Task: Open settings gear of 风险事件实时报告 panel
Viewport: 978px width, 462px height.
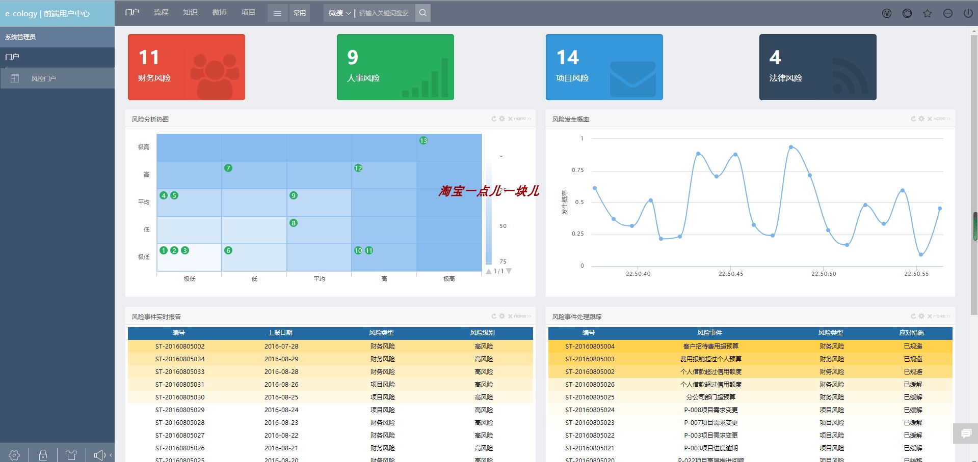Action: 502,316
